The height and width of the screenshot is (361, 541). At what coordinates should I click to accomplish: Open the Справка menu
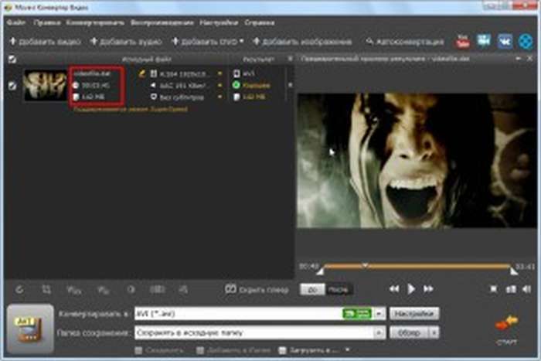[259, 22]
